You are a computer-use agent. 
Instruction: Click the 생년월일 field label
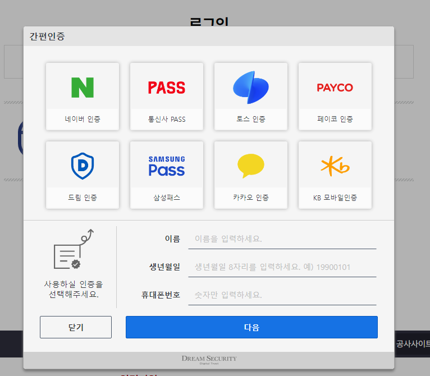click(164, 267)
